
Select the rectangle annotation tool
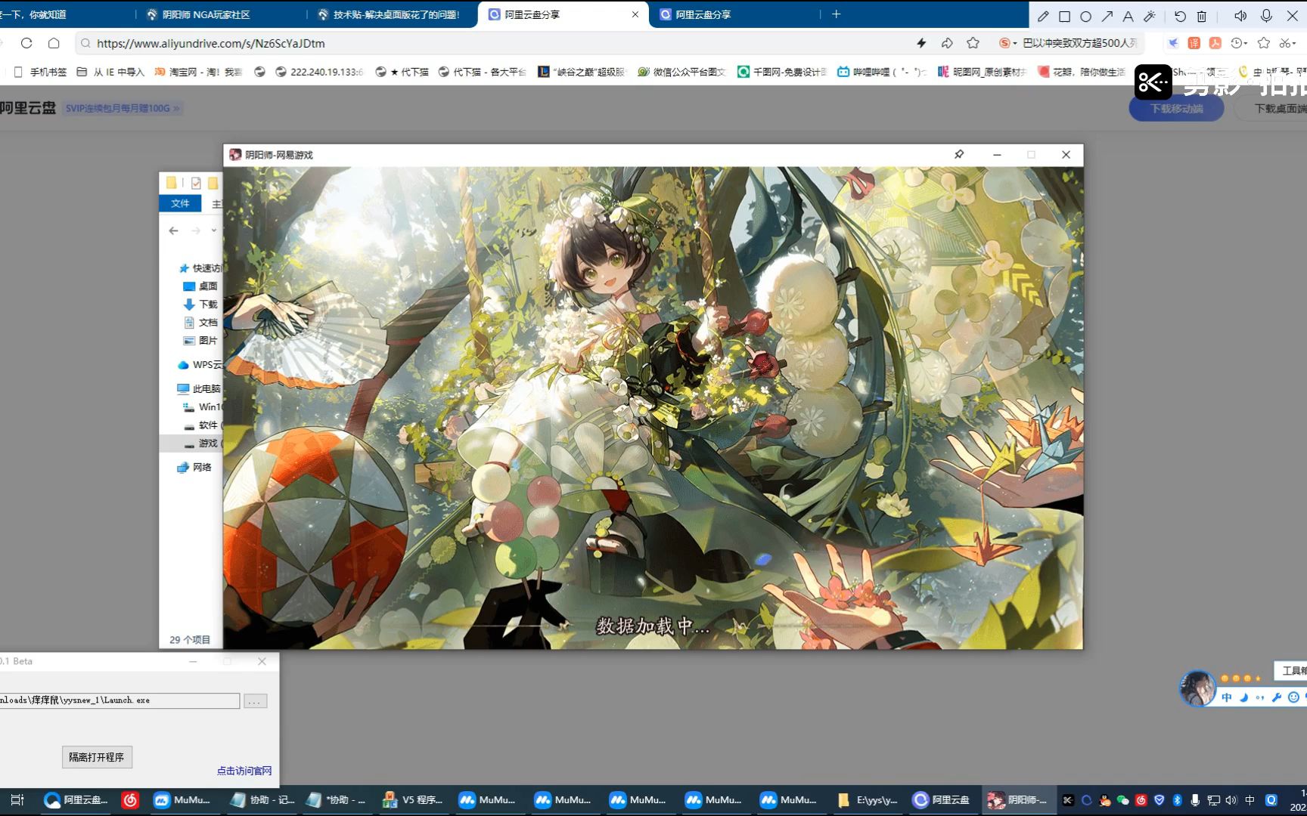pos(1064,16)
